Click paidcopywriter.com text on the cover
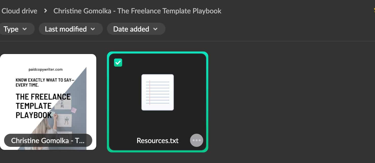The width and height of the screenshot is (375, 163). tap(46, 69)
